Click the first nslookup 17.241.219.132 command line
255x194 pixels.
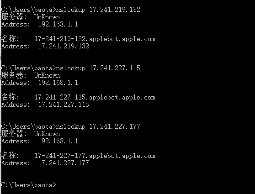point(70,10)
